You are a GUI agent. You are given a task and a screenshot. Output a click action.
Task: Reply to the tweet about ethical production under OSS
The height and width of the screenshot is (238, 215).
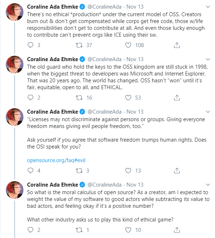30,45
